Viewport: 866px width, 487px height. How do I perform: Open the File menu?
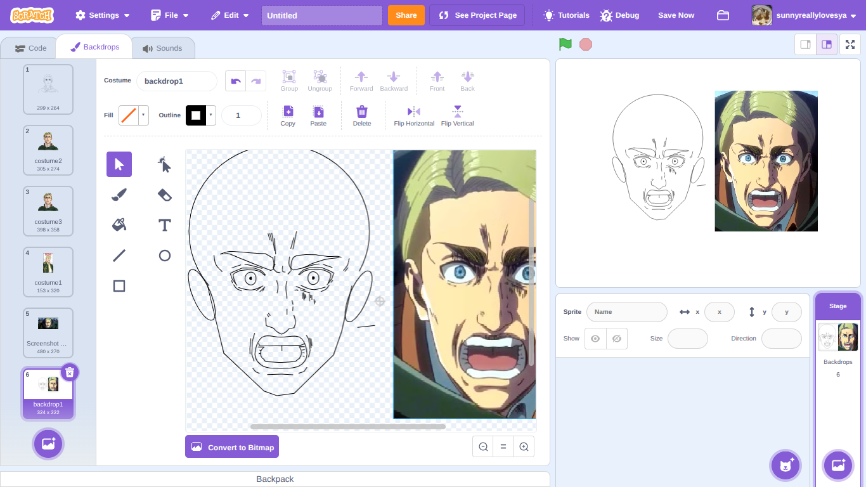click(x=170, y=15)
